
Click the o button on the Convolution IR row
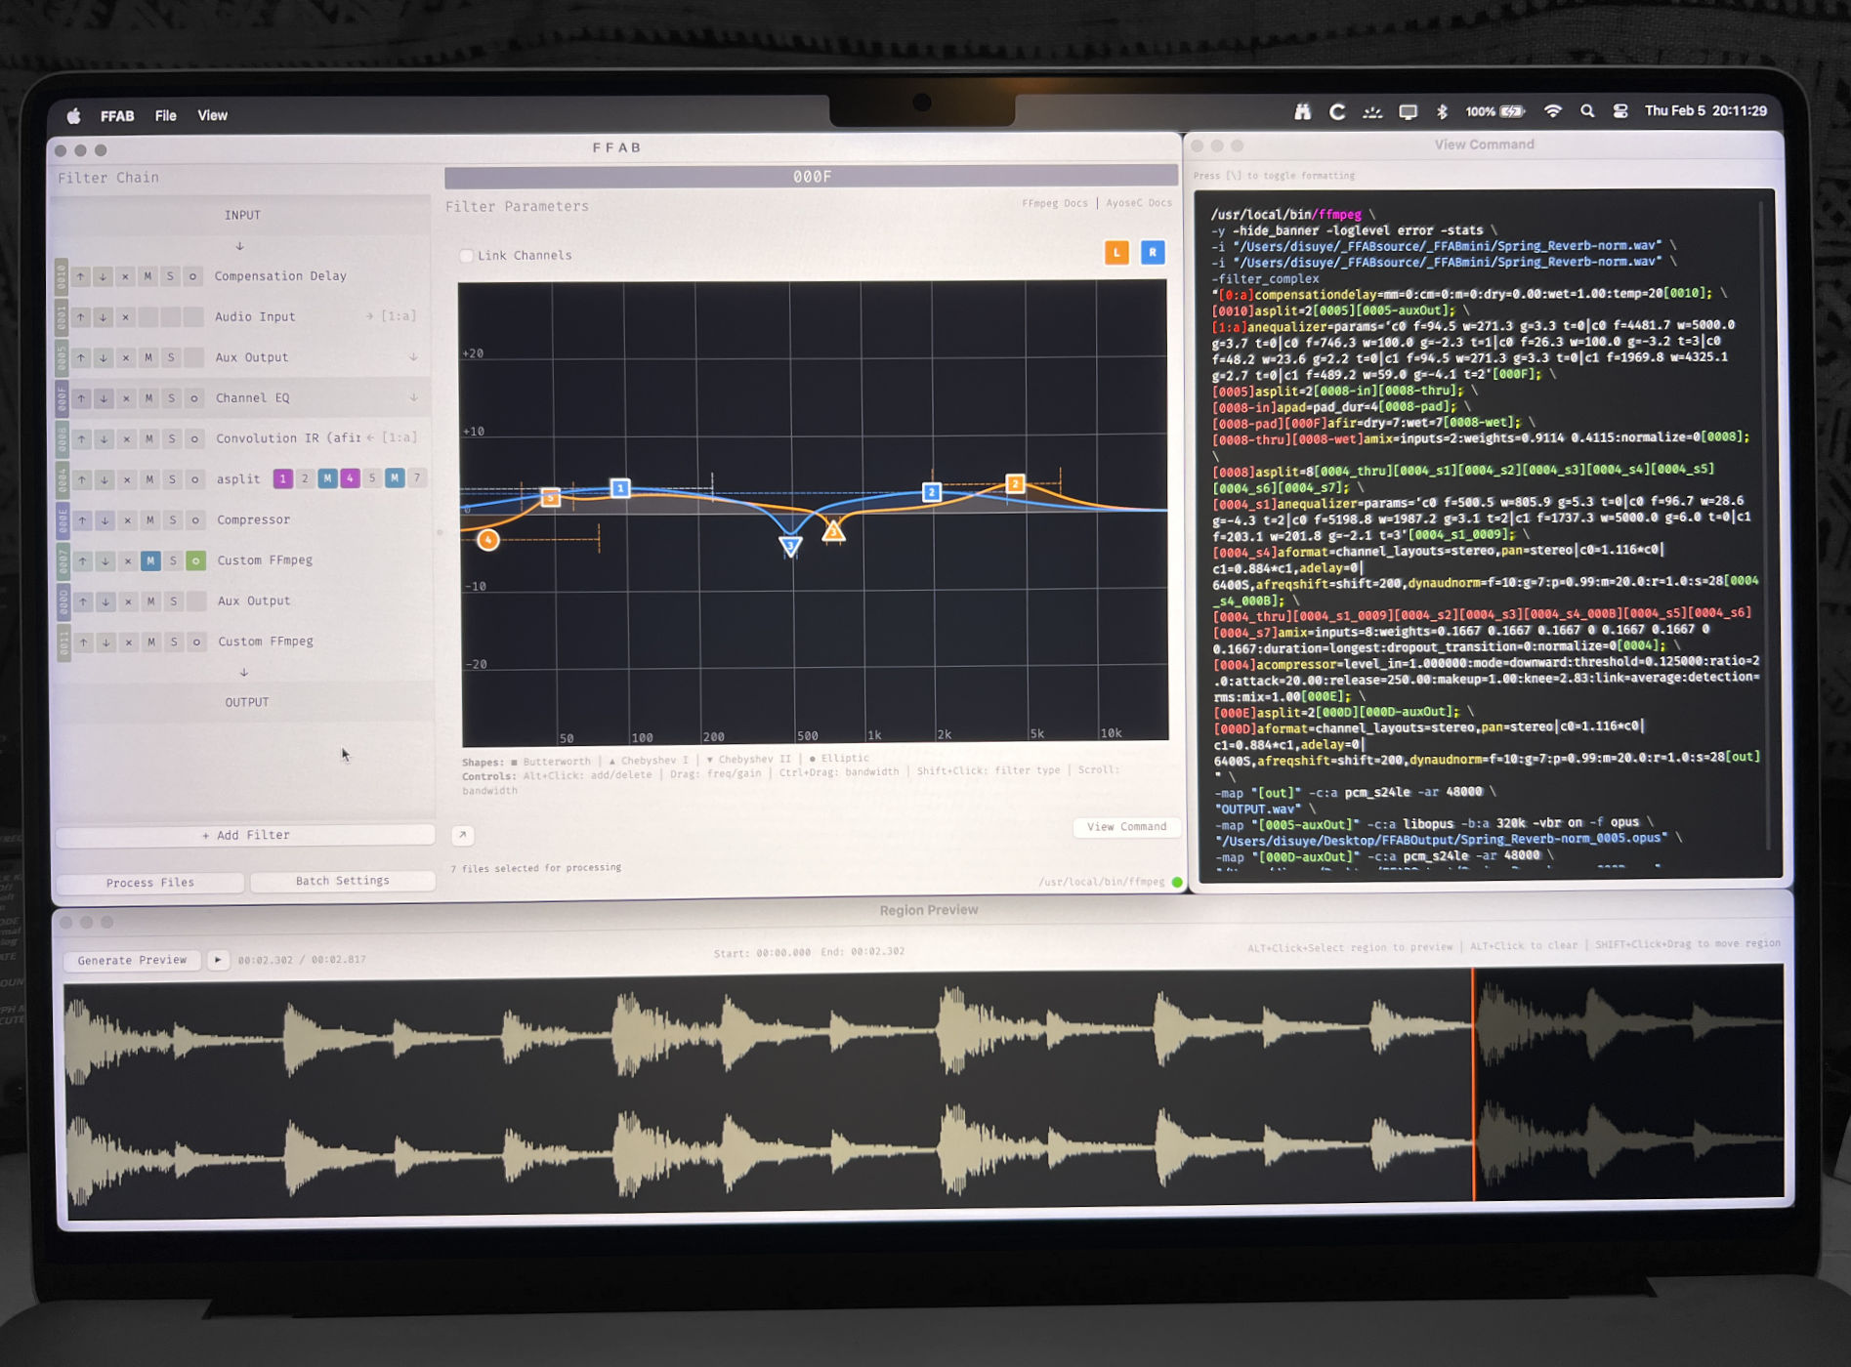194,439
